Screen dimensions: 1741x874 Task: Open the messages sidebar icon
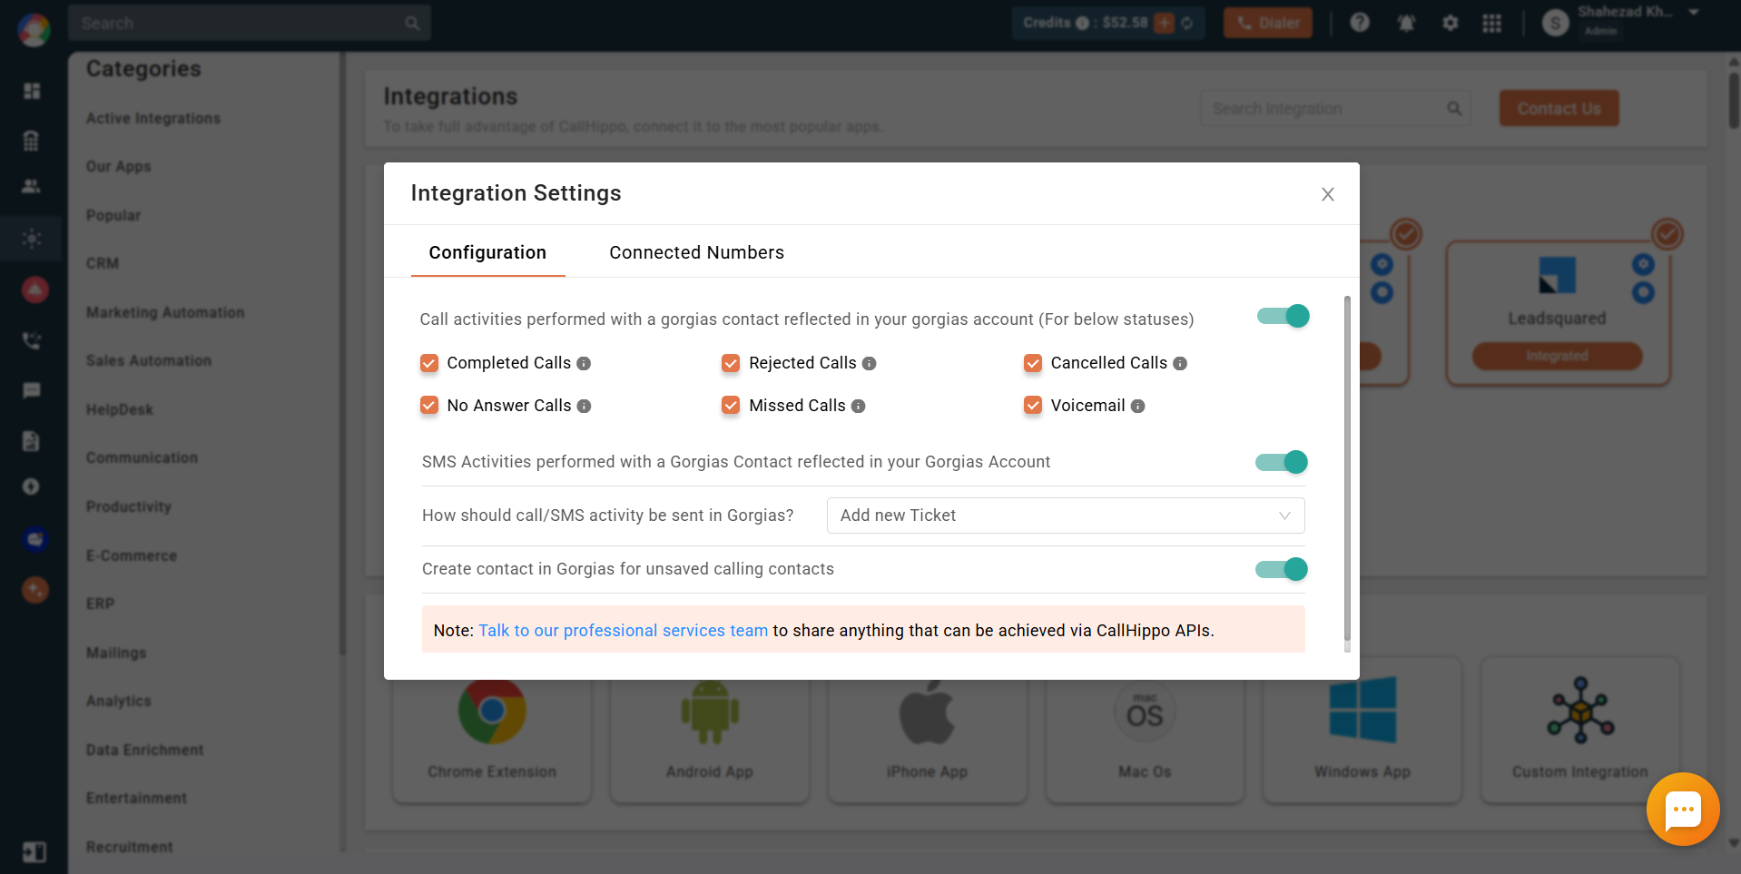[x=32, y=390]
